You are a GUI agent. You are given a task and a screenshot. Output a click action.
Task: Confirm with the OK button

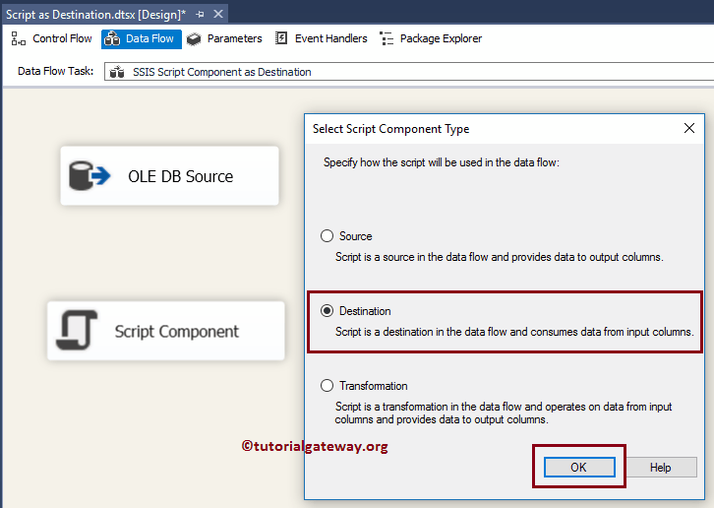coord(579,467)
